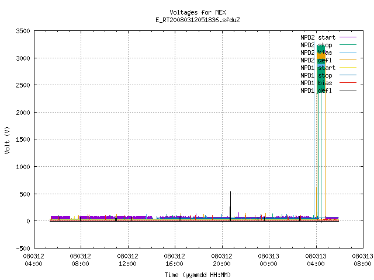Click the '080312 08:00' x-axis tick label

point(81,260)
